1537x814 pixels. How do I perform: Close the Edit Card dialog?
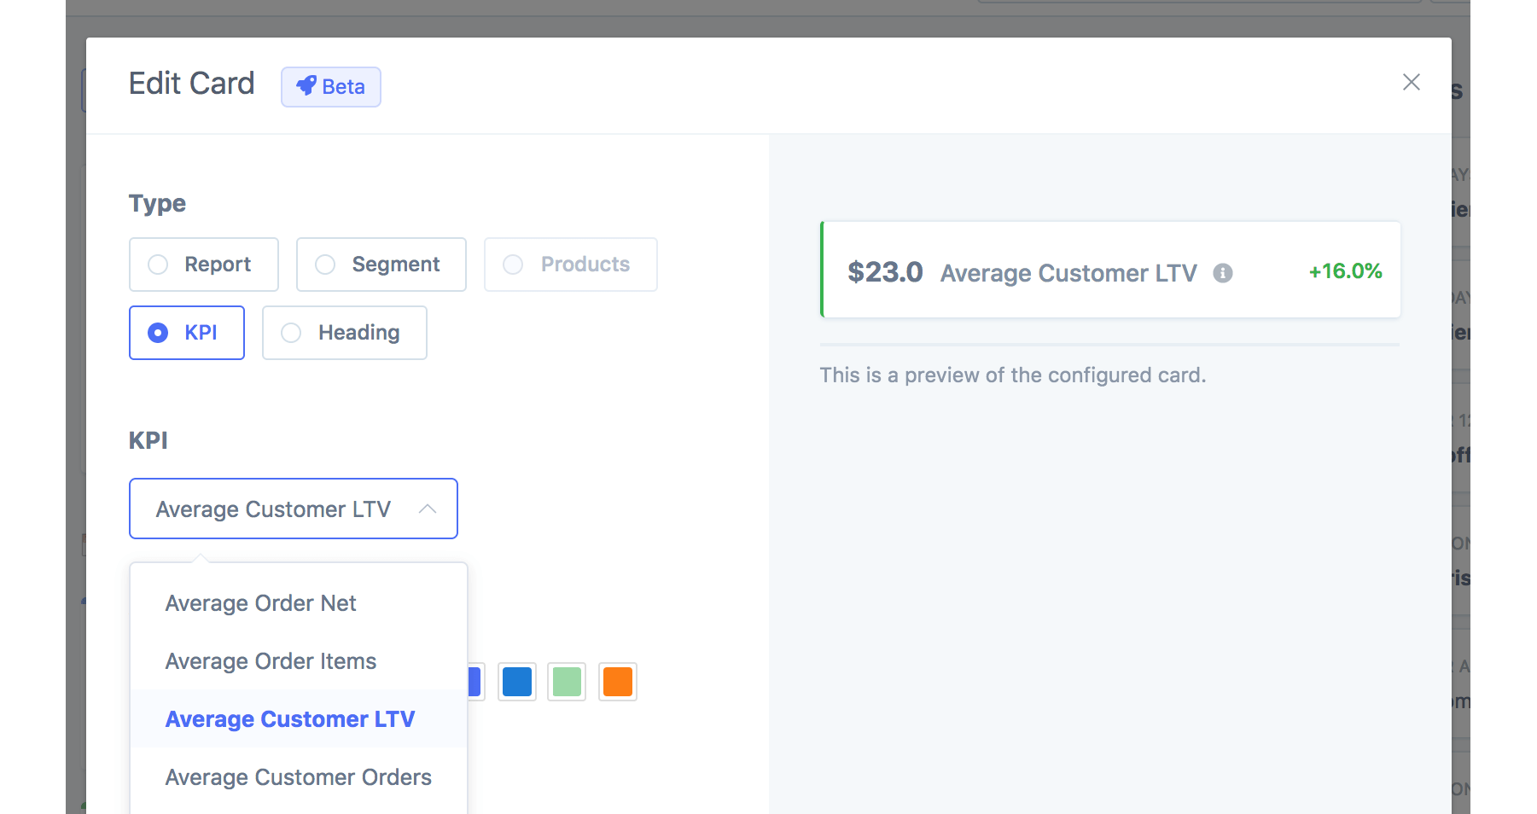1411,82
